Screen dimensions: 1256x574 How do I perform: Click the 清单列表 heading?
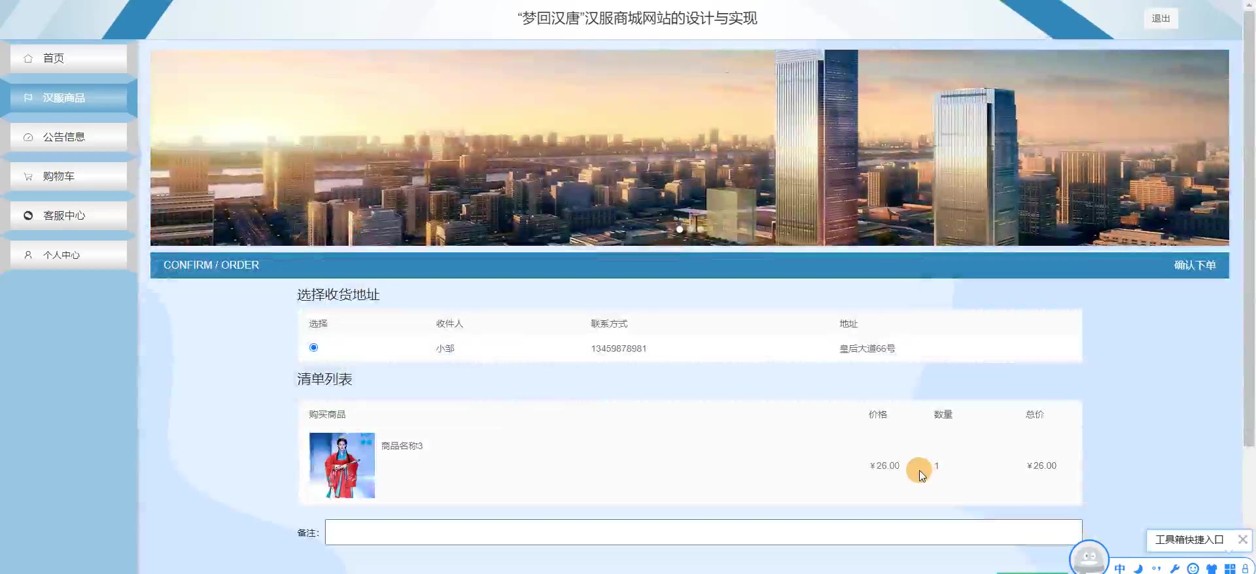click(324, 379)
